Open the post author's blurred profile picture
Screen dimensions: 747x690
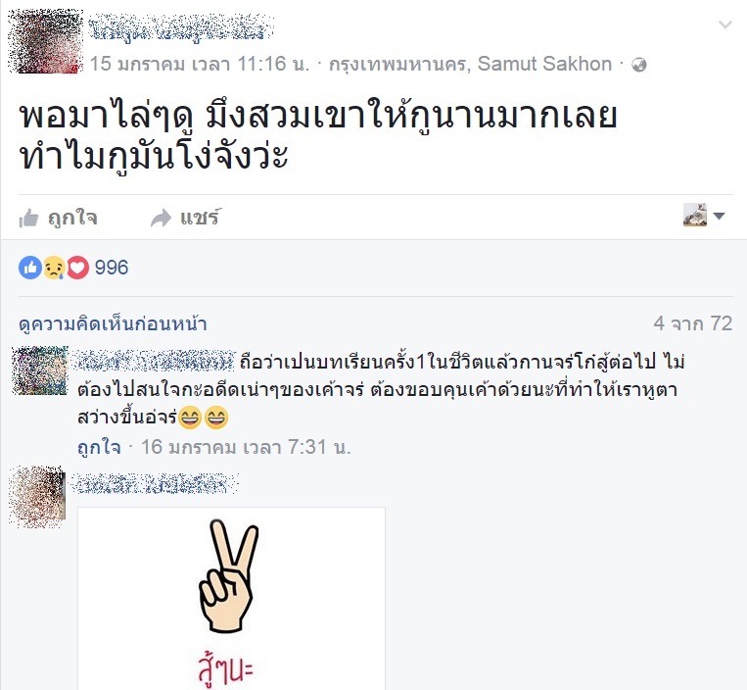click(46, 40)
